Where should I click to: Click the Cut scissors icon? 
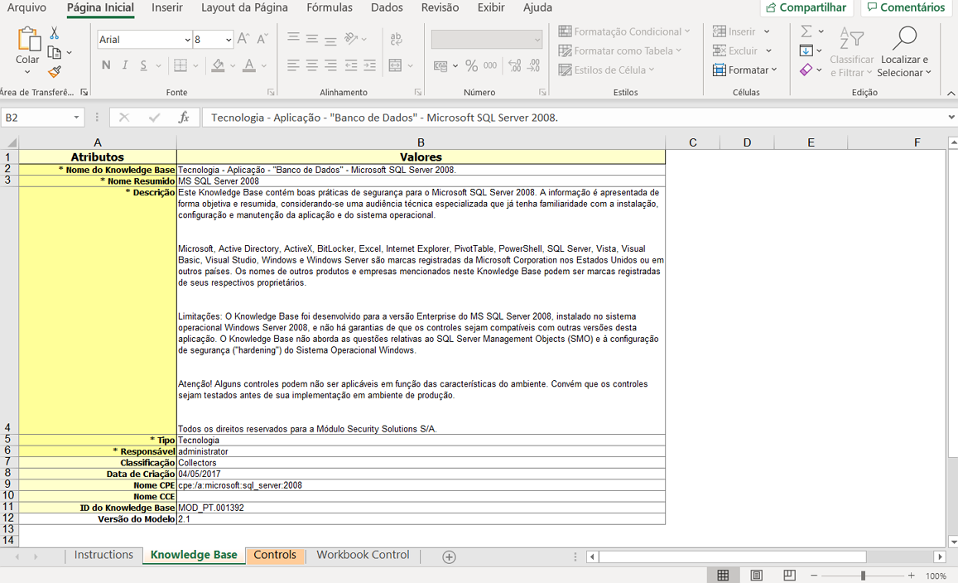55,33
